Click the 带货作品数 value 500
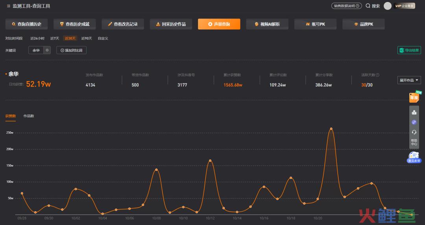The width and height of the screenshot is (425, 225). [135, 85]
